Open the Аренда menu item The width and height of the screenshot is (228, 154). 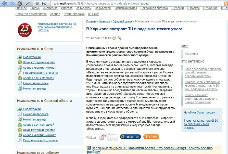point(55,14)
